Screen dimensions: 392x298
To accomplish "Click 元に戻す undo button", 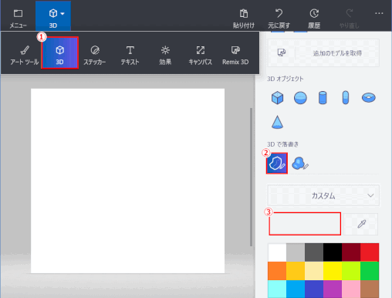I will click(279, 18).
